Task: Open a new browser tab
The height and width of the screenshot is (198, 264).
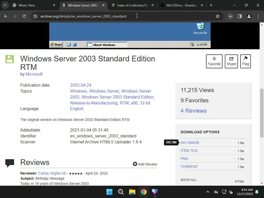Action: 211,5
